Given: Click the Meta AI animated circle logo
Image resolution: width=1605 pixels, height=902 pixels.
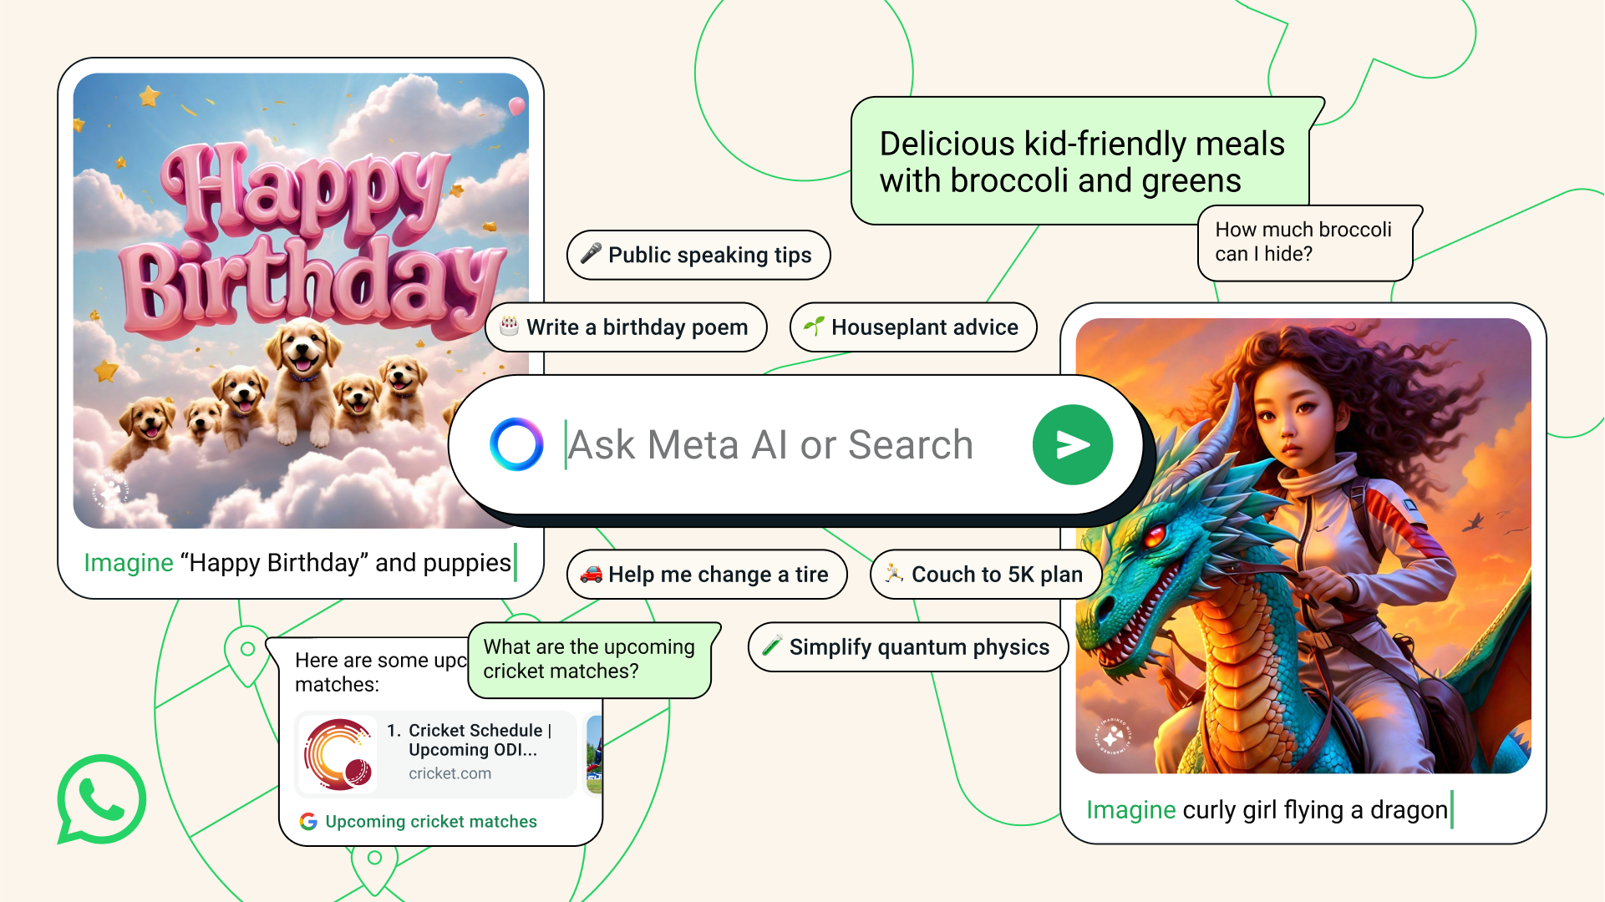Looking at the screenshot, I should [x=515, y=443].
